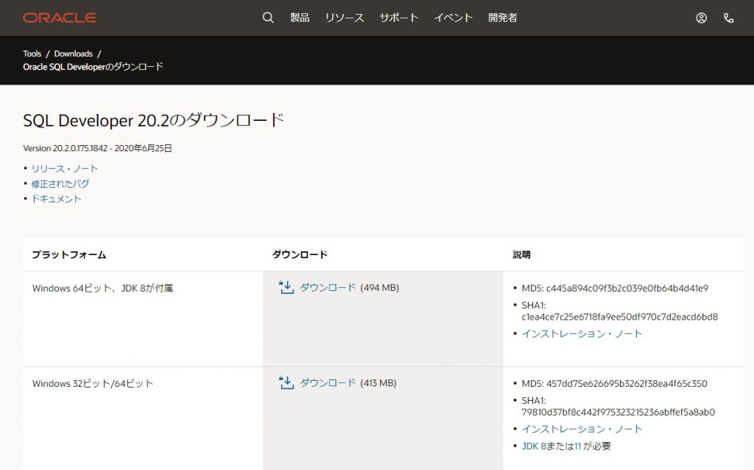Open the JDK 8 requirement link
Screen dimensions: 754x470
(x=534, y=446)
